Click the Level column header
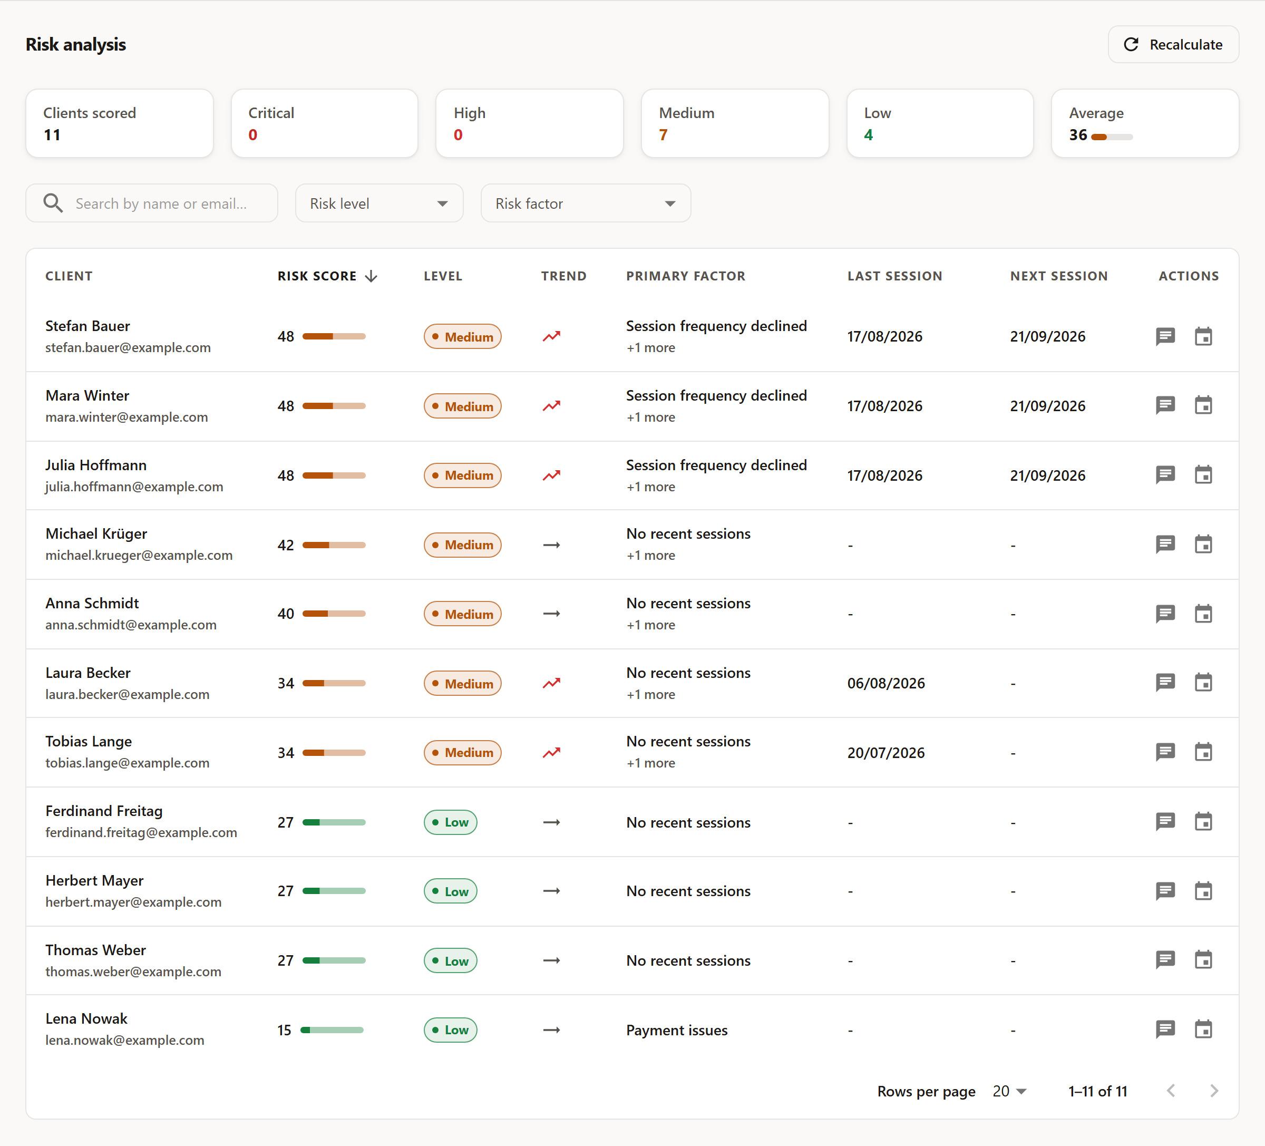 [x=443, y=276]
